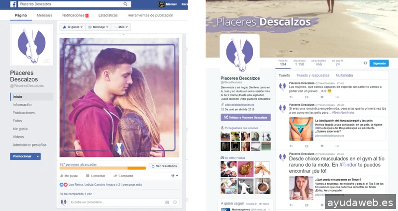
Task: Click the Facebook search field 'Placeres Descalzos'
Action: coord(75,4)
